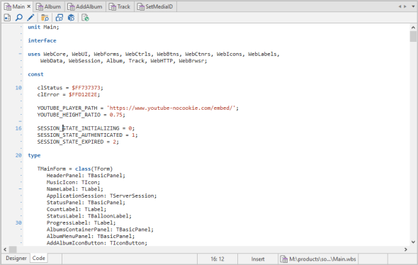
Task: Click 'WebSession' in the uses clause
Action: [x=84, y=61]
